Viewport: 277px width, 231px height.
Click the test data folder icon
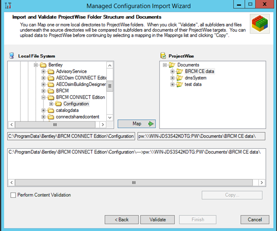[179, 84]
